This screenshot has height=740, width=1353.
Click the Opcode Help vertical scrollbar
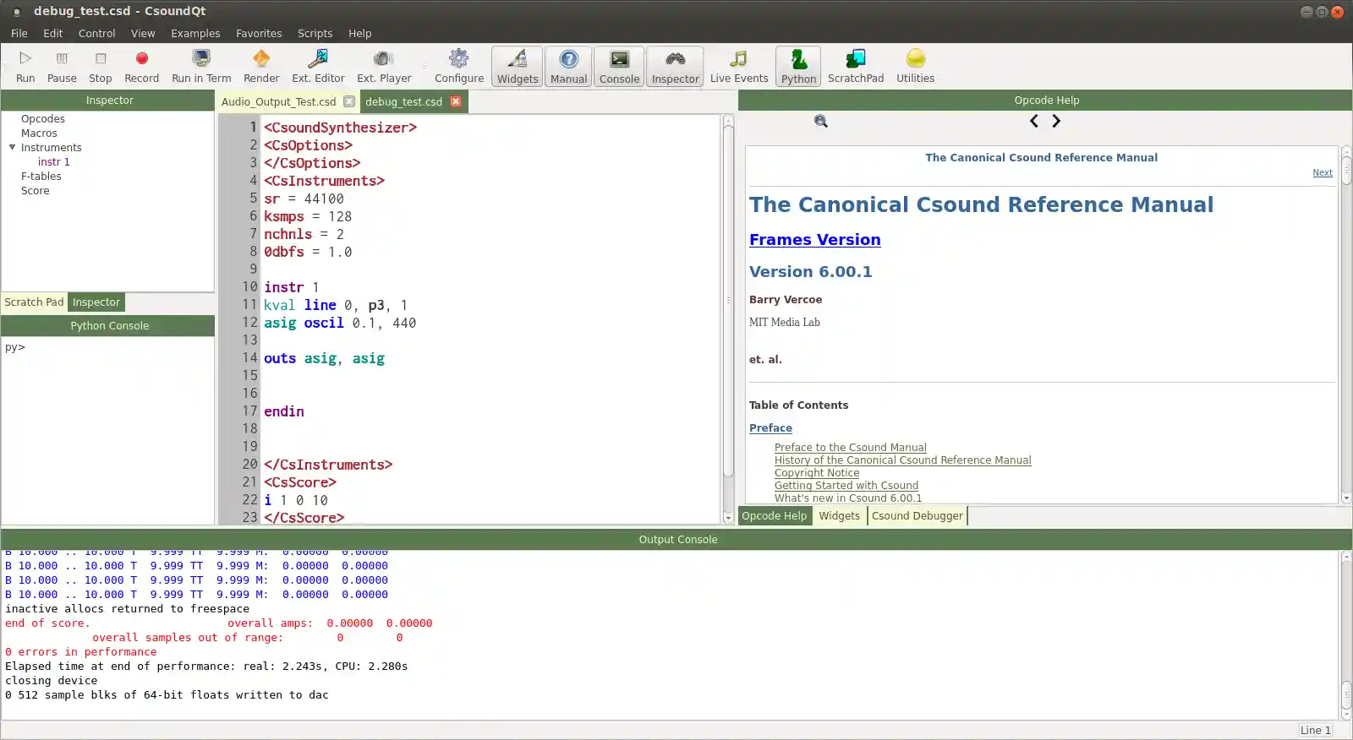coord(1346,325)
